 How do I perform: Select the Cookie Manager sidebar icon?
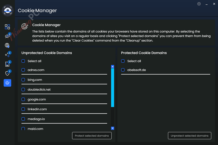tap(7, 83)
